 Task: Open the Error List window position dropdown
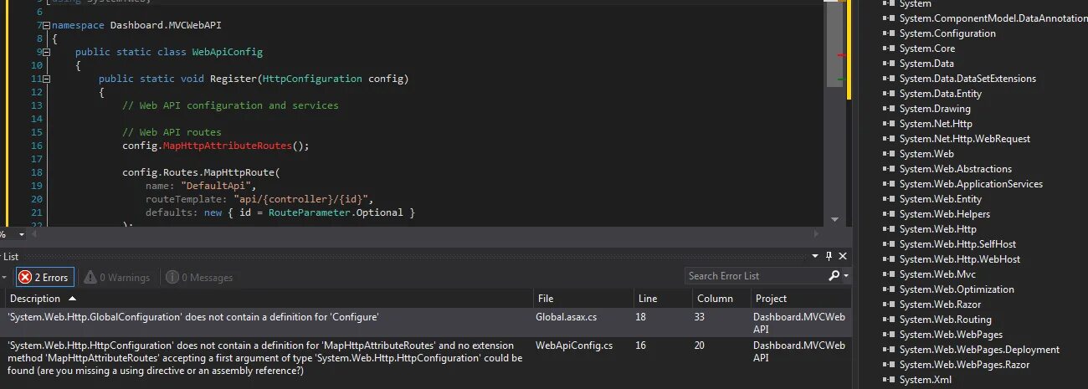(816, 256)
